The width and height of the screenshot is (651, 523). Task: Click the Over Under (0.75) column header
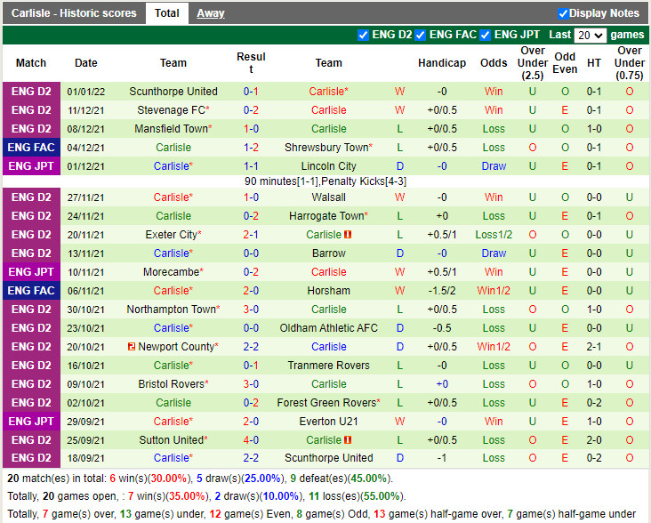630,63
